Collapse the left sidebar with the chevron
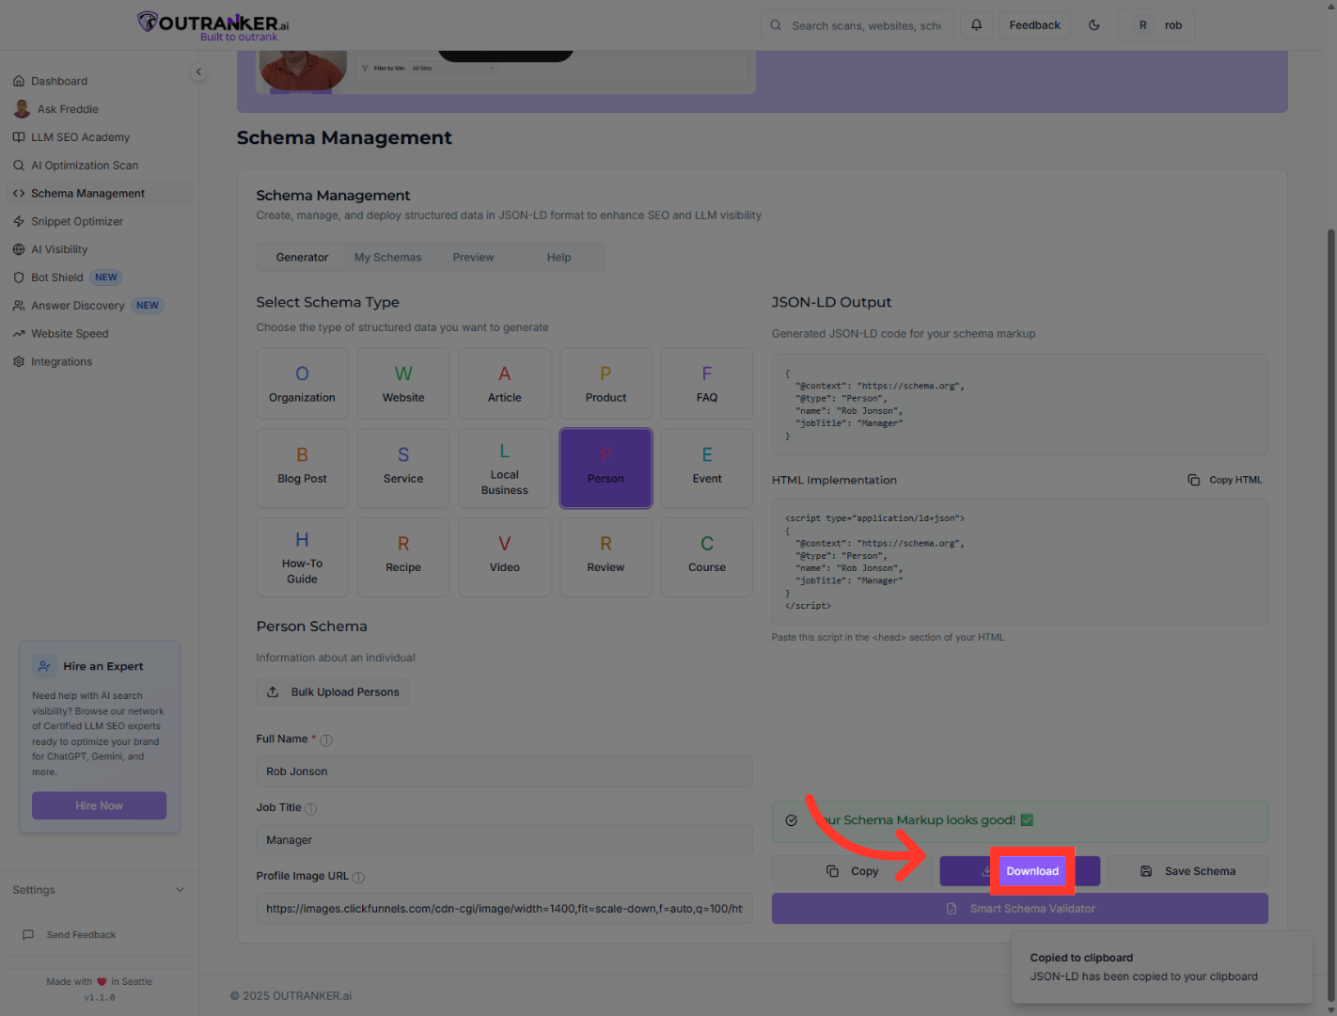This screenshot has height=1016, width=1337. [198, 71]
